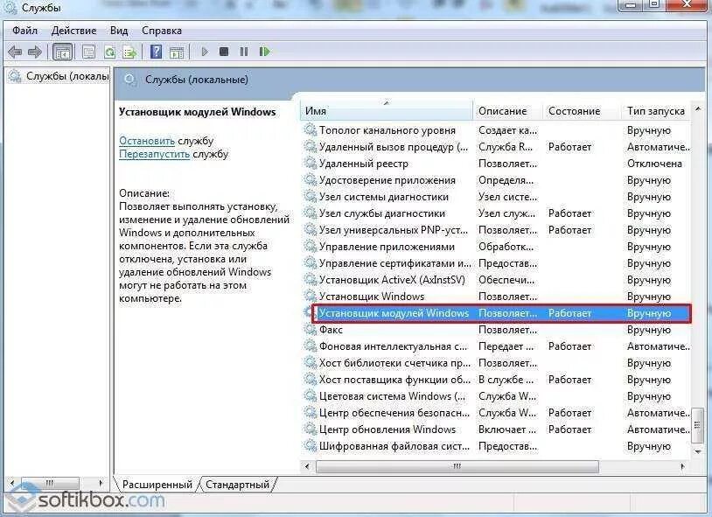Switch to the Стандартный tab

click(238, 485)
